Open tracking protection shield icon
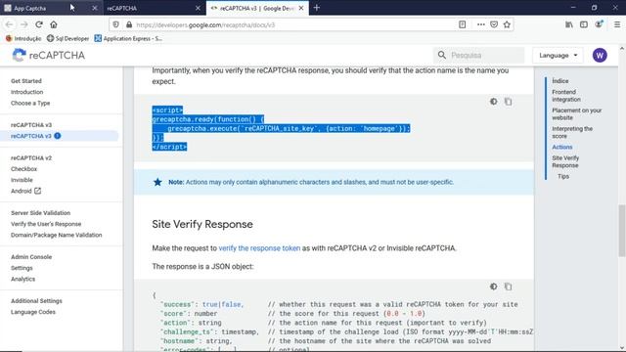Screen dimensions: 626x352 pos(115,24)
